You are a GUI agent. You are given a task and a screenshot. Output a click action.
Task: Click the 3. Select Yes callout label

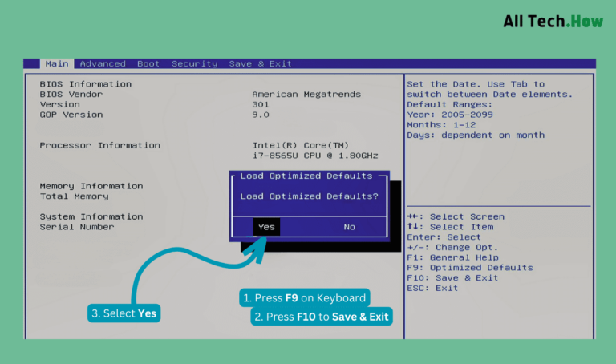(124, 313)
